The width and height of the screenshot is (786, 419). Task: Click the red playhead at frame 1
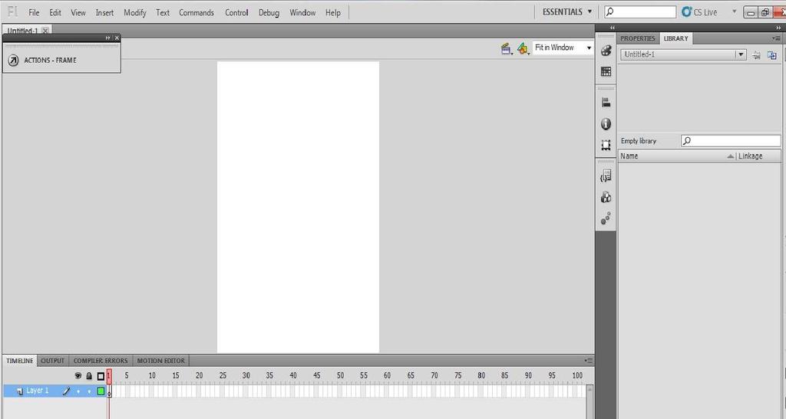109,377
